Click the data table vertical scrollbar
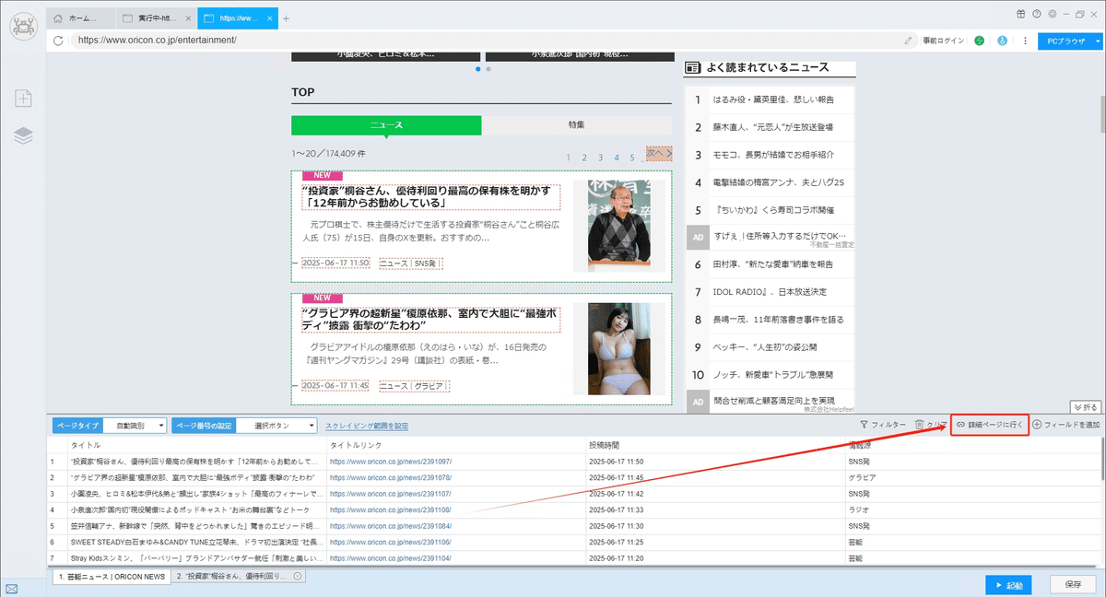 tap(1102, 461)
